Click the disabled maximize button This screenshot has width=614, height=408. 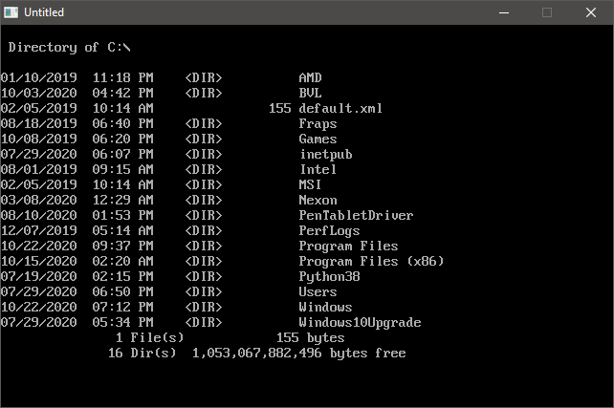point(547,12)
